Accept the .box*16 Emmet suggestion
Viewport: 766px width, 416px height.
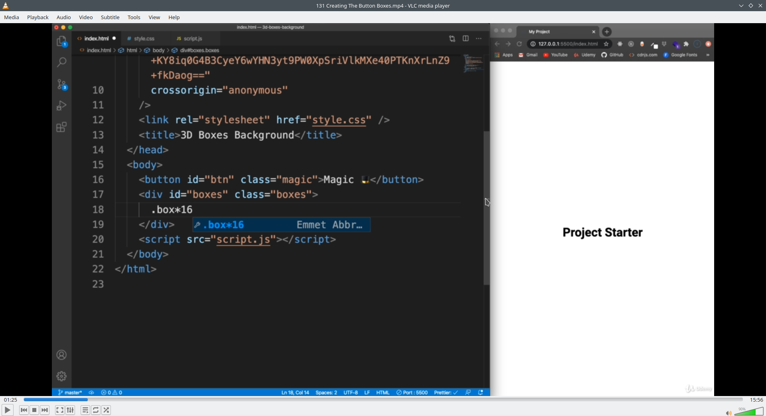(282, 225)
